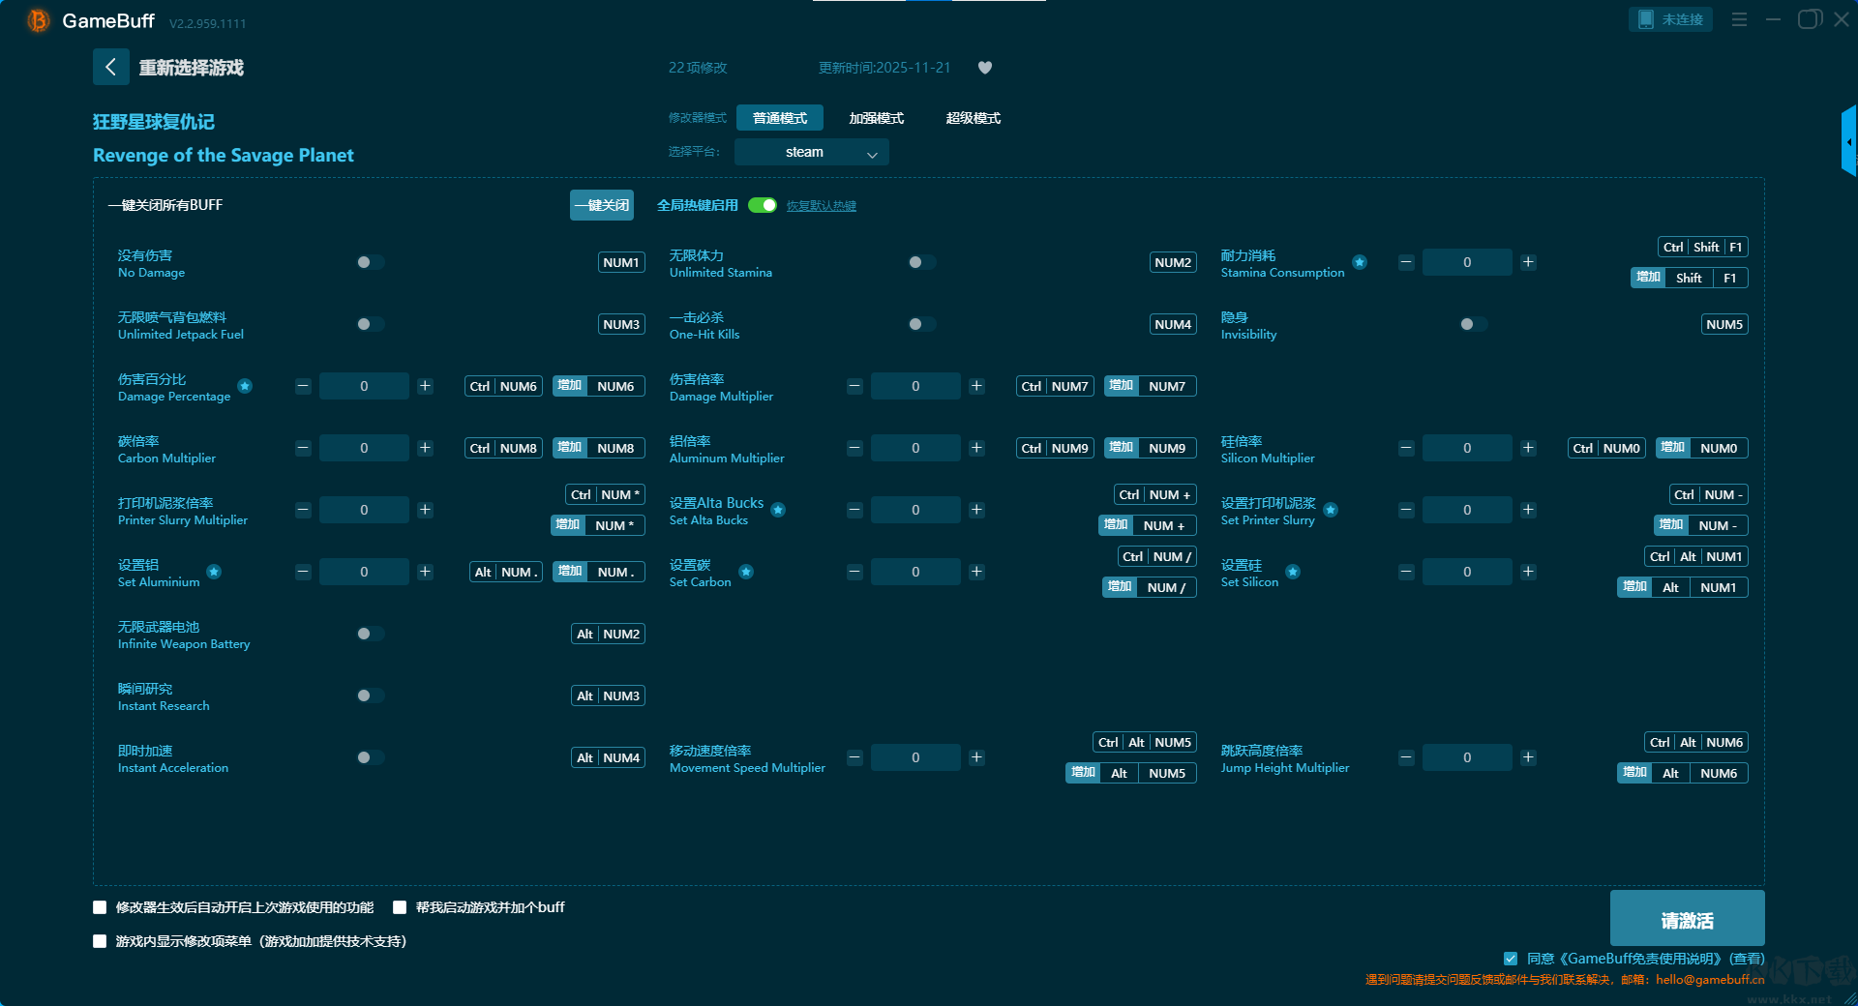Decrease Jump Height Multiplier with minus
Image resolution: width=1858 pixels, height=1006 pixels.
[1406, 757]
